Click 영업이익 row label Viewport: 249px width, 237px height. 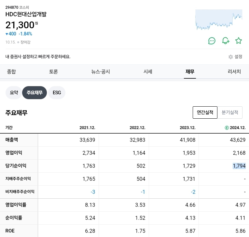point(14,153)
